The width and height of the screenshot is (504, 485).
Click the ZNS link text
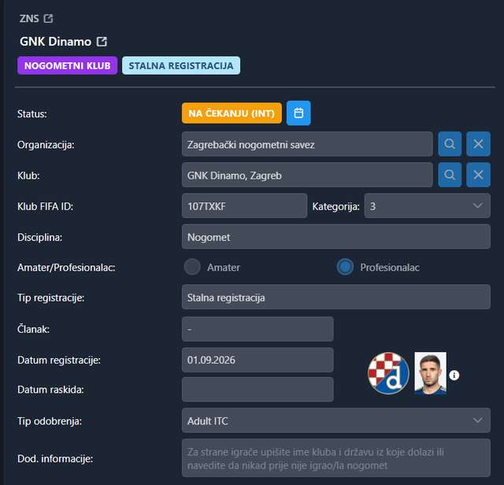29,19
